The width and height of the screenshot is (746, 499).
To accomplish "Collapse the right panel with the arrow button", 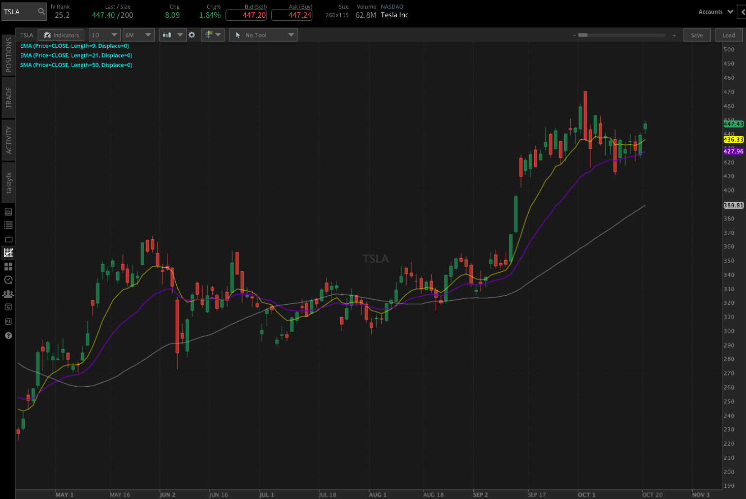I will (742, 12).
